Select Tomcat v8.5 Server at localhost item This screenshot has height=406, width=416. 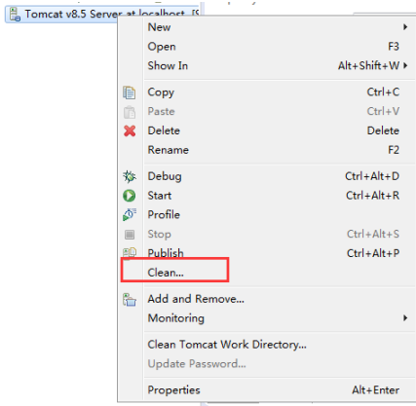coord(102,15)
